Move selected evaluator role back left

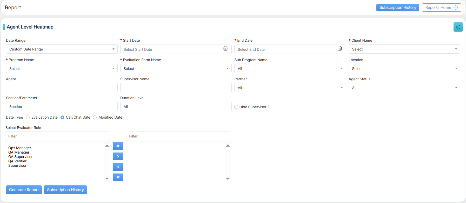click(118, 167)
